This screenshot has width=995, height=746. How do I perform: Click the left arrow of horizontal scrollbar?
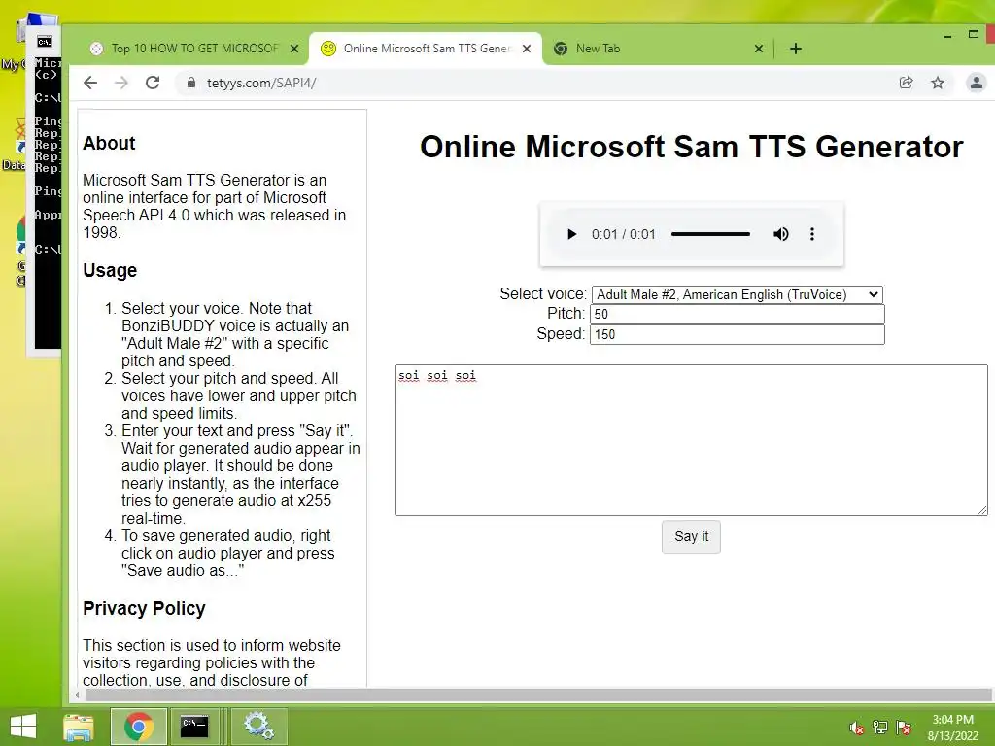pyautogui.click(x=77, y=695)
